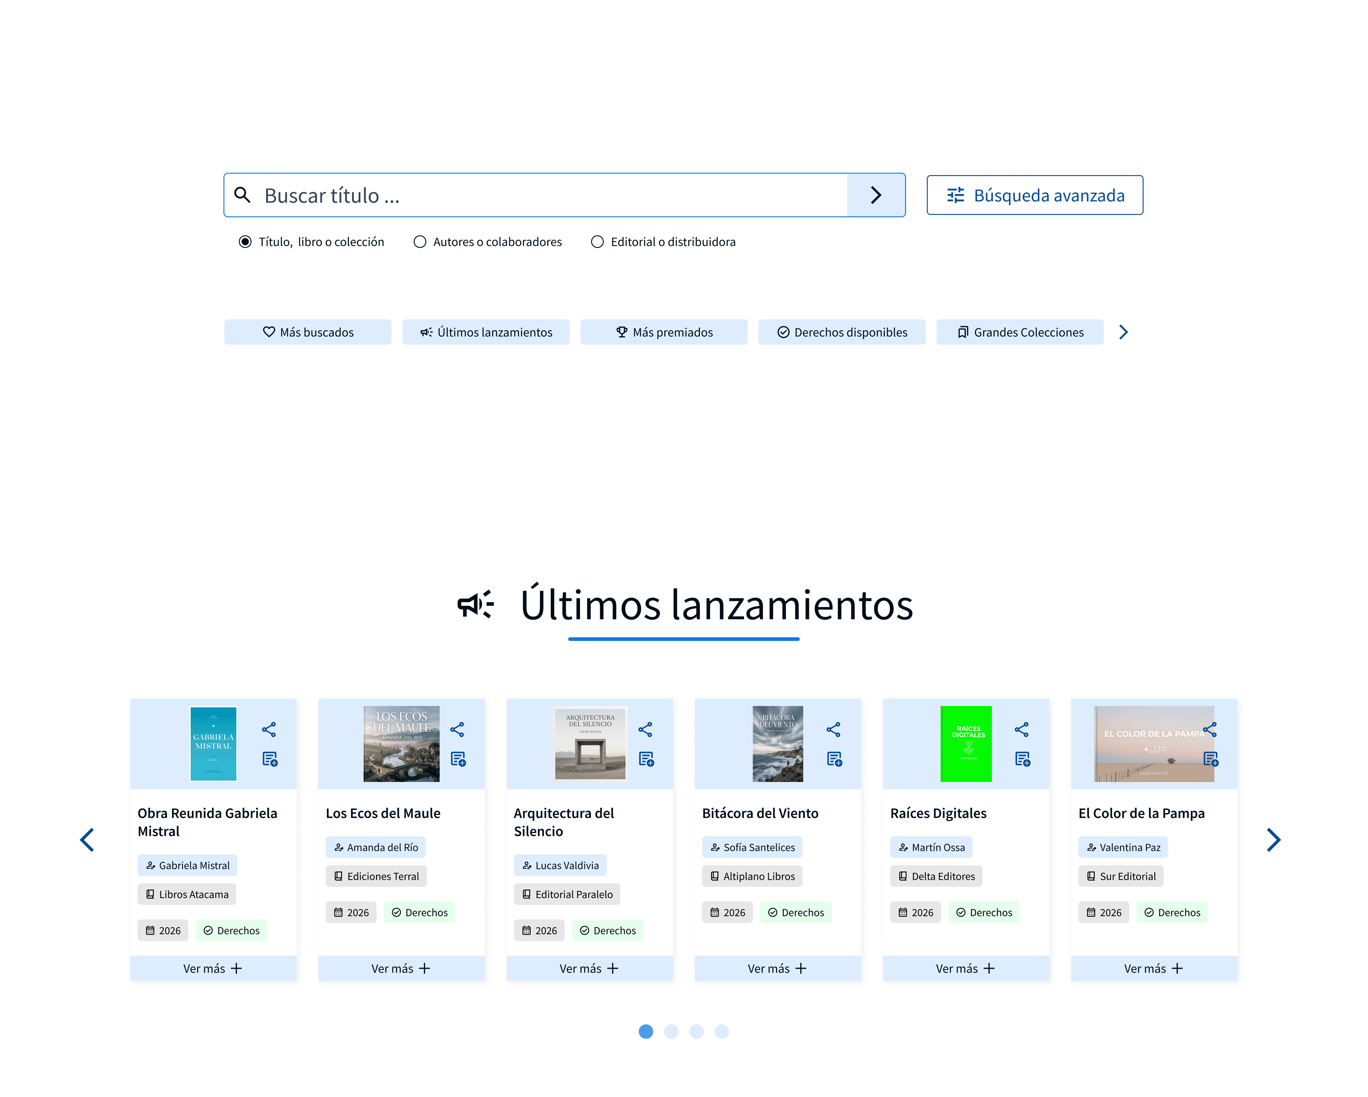Click the magnifier icon in search box

pos(242,195)
